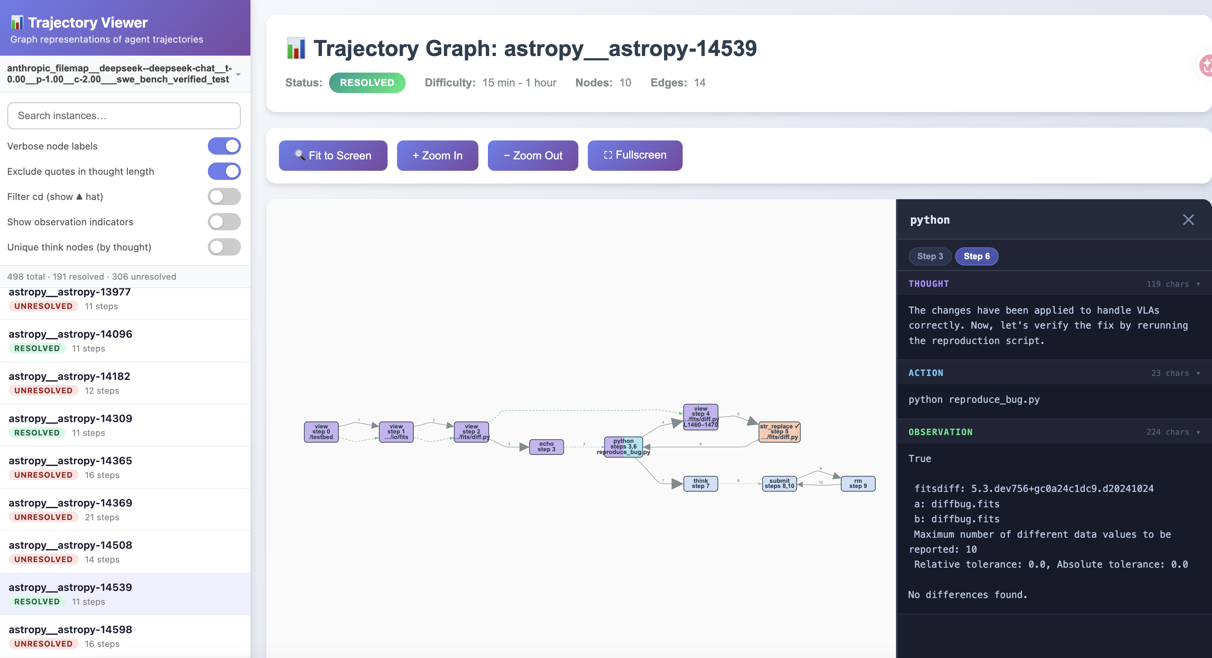The image size is (1212, 658).
Task: Click the Zoom In button
Action: coord(437,155)
